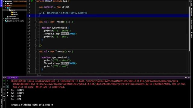Screen dimensions: 193x108
Task: Click the out folder icon
Action: point(8,6)
